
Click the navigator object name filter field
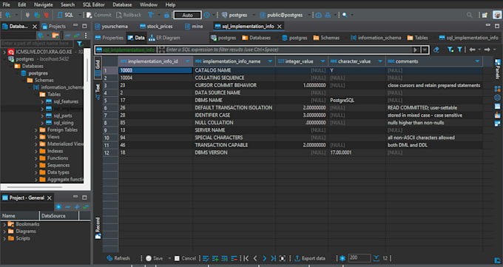pyautogui.click(x=37, y=44)
